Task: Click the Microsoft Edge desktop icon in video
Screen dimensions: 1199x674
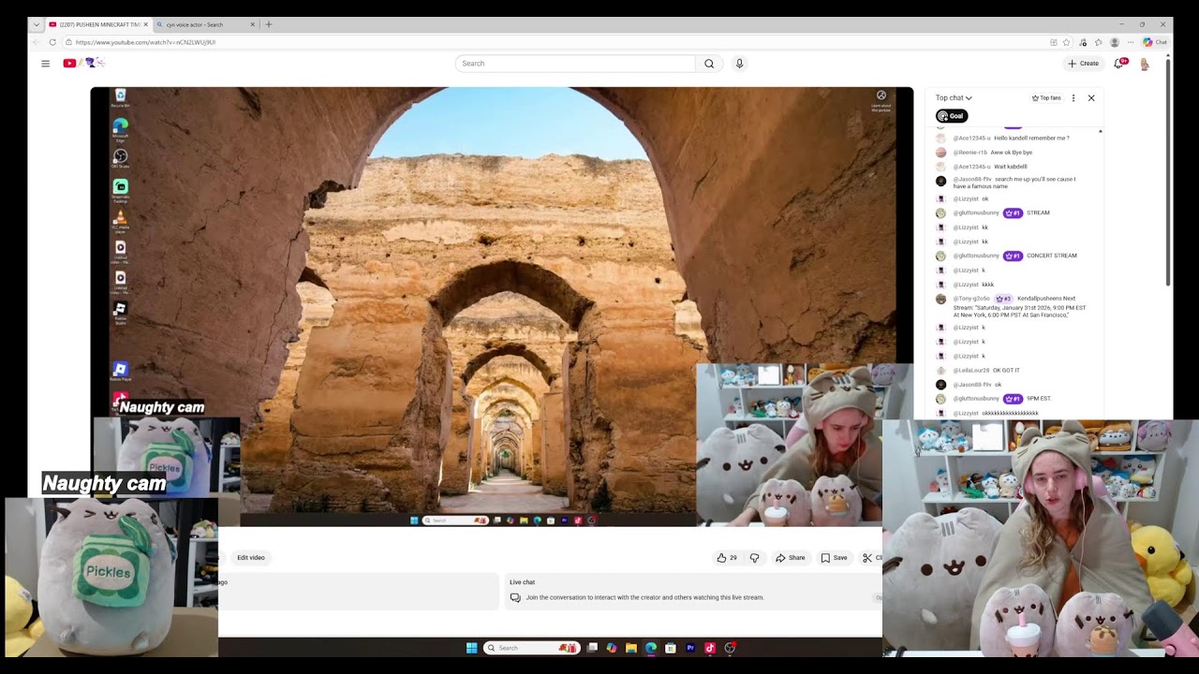Action: 120,129
